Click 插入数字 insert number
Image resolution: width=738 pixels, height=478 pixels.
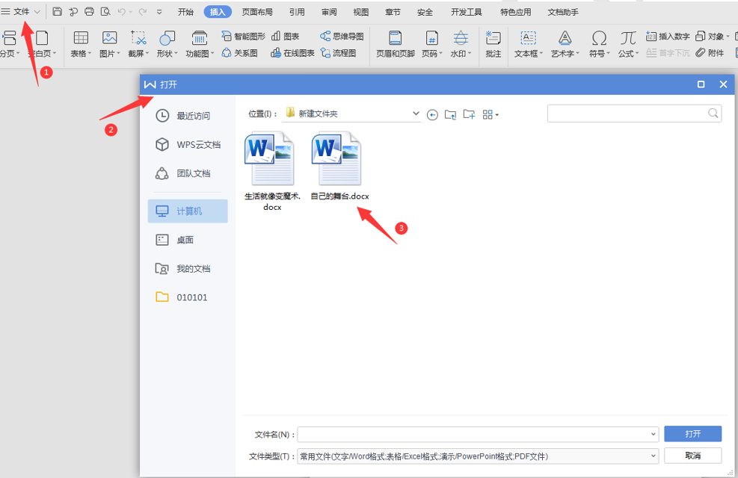point(668,36)
